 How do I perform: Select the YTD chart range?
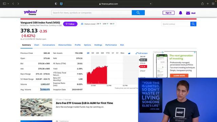click(x=108, y=53)
